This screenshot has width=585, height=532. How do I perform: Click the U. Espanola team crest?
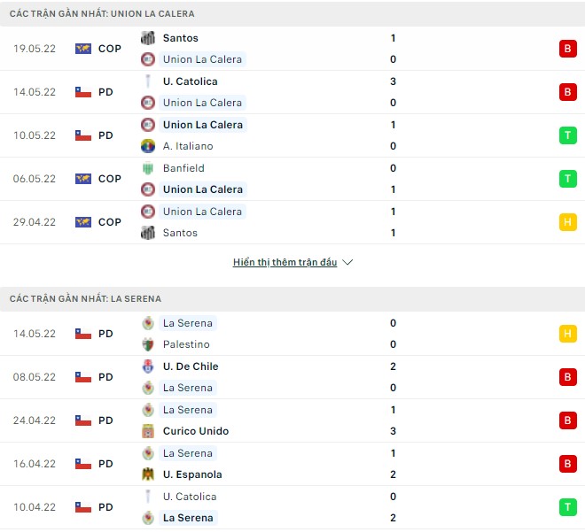tap(148, 474)
